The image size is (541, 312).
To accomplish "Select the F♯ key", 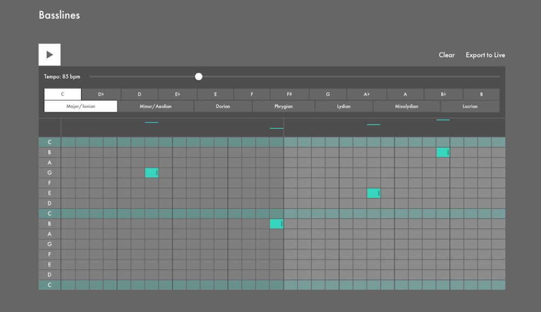I will (x=289, y=94).
